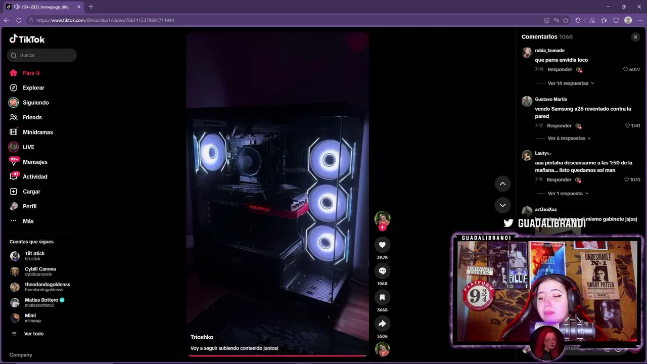Mute the tab using the speaker icon
Image resolution: width=647 pixels, height=364 pixels.
pyautogui.click(x=17, y=7)
